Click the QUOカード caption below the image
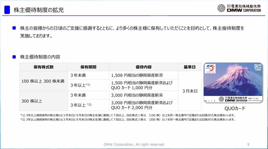 233,108
